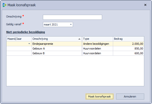Click Andere bezoldigingen type cell
Image resolution: width=152 pixels, height=104 pixels.
[97, 44]
